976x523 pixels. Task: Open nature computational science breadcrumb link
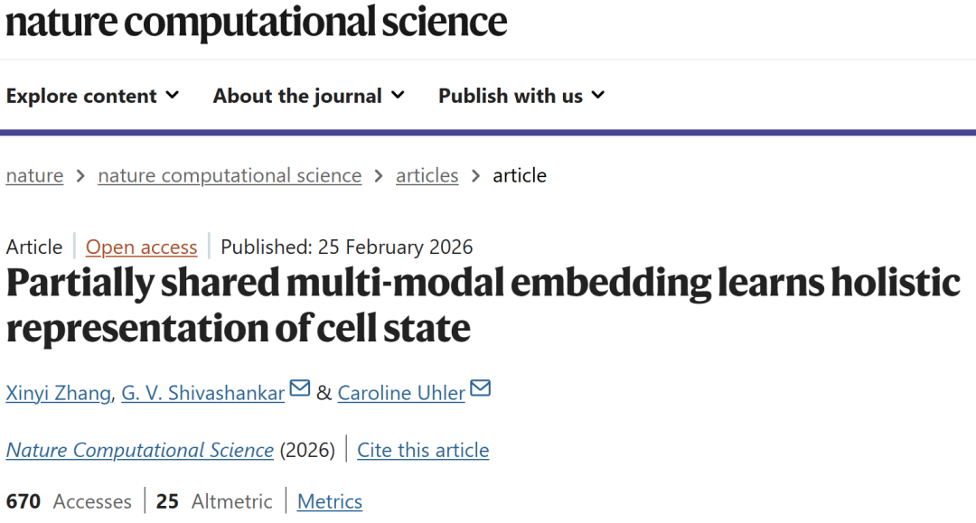point(230,175)
